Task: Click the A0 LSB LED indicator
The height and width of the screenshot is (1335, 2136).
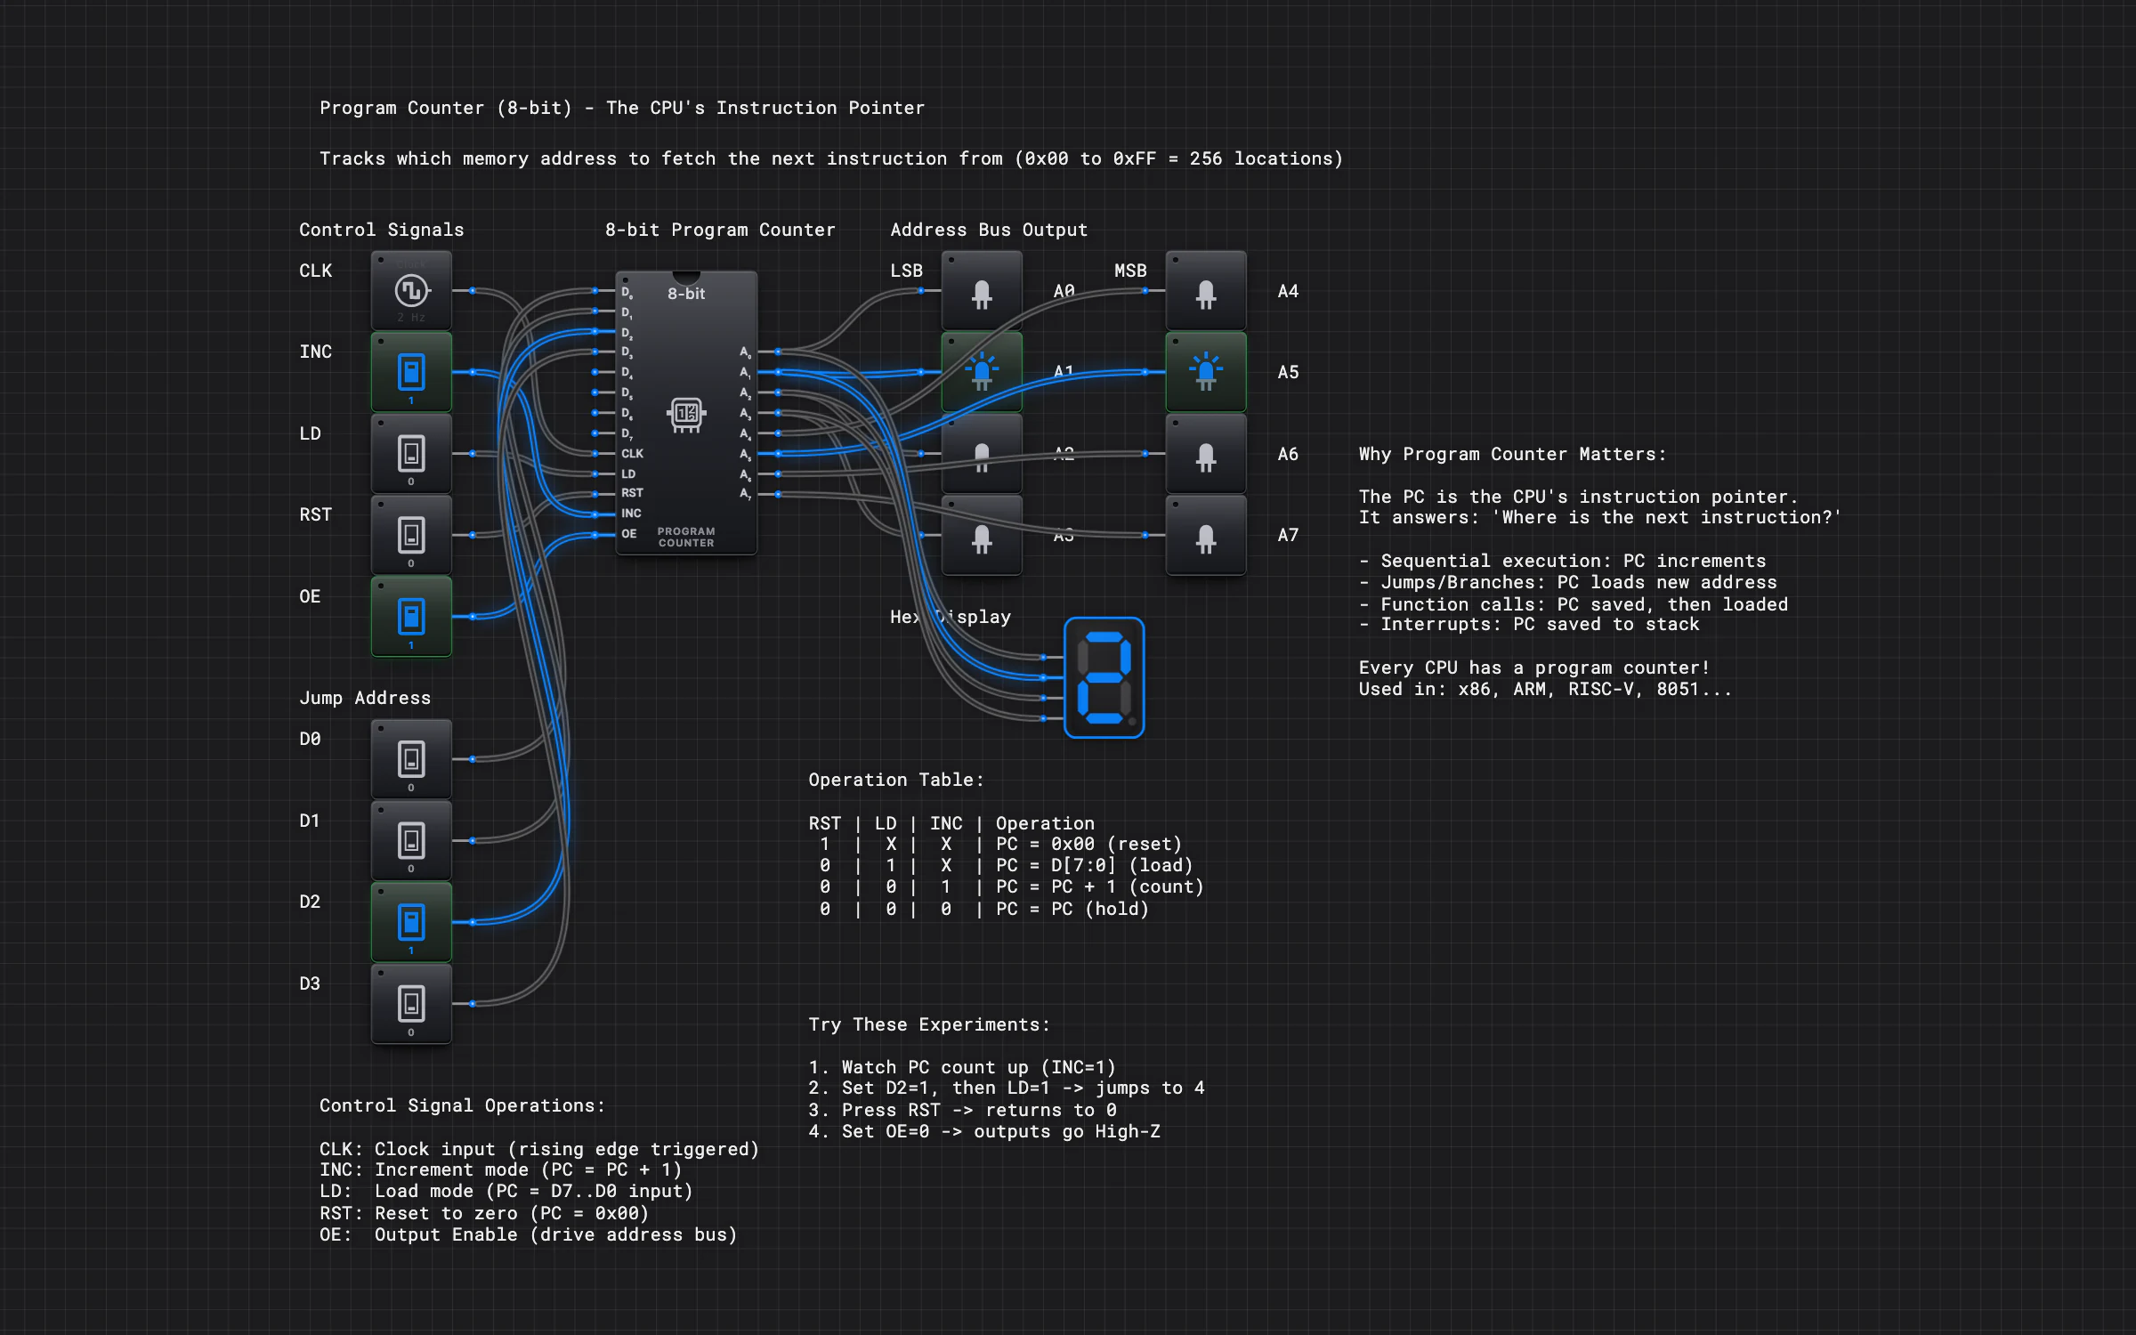Action: [x=982, y=291]
